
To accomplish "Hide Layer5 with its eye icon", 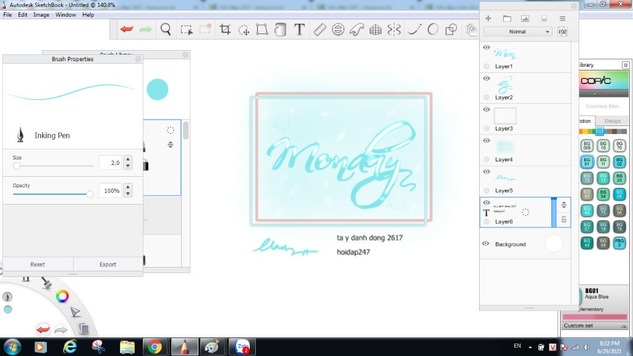I will (486, 172).
